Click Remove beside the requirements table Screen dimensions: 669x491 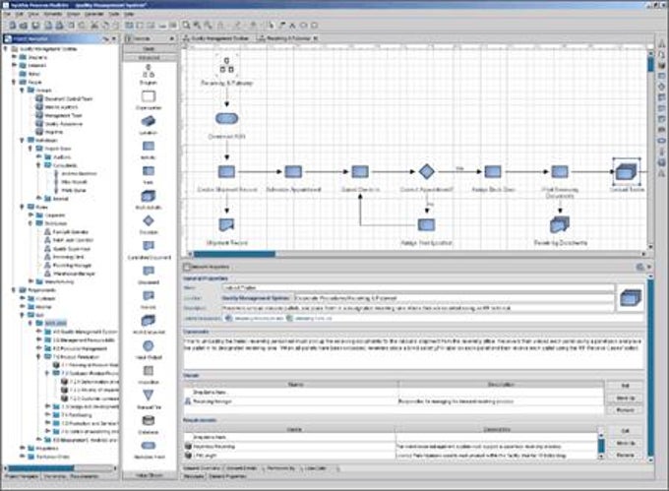tap(625, 456)
